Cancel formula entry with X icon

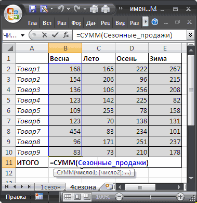click(x=45, y=35)
